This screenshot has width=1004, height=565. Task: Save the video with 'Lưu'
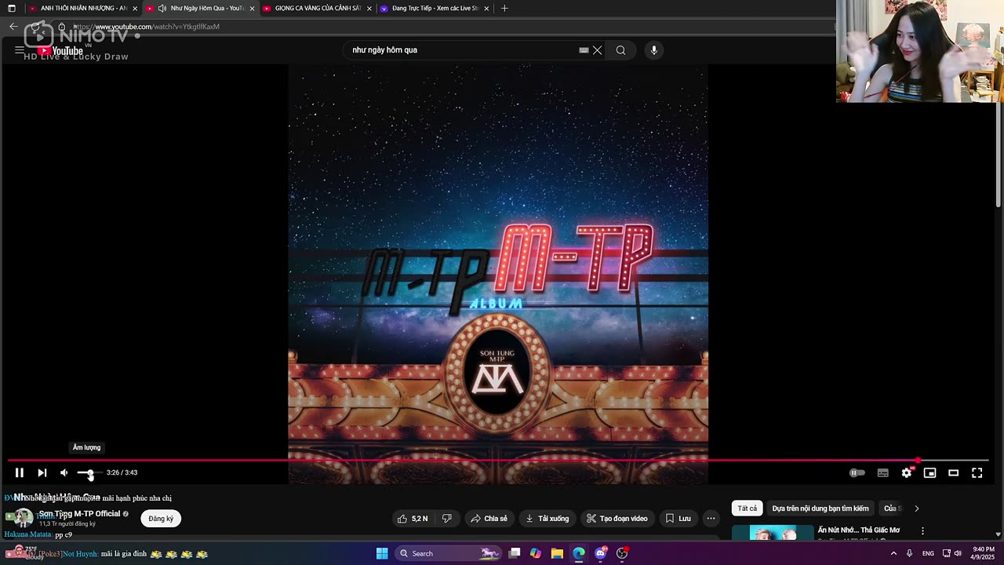678,519
